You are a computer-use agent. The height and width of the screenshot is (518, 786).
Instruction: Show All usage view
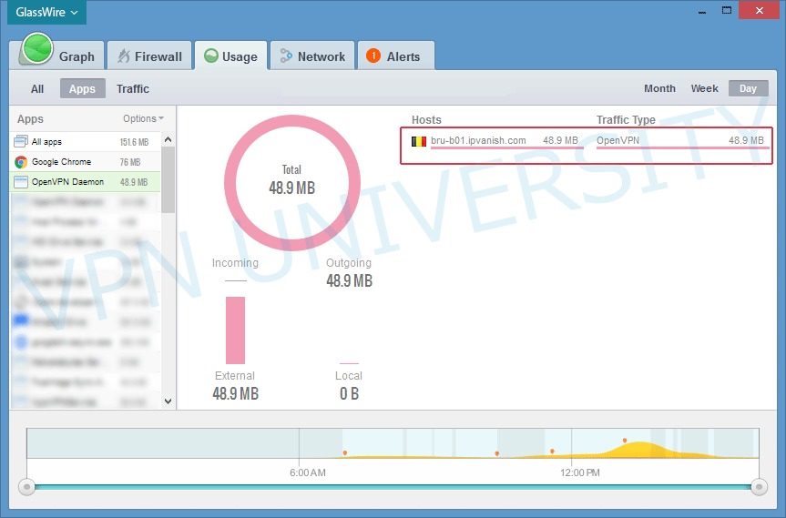37,88
